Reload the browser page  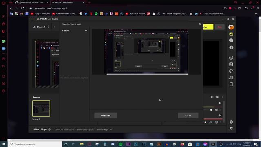22,8
